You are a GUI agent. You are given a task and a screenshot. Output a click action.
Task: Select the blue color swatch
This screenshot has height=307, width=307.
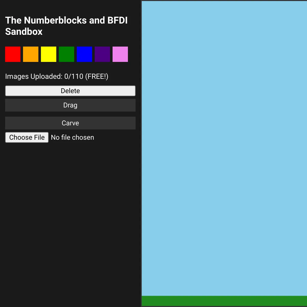click(84, 54)
